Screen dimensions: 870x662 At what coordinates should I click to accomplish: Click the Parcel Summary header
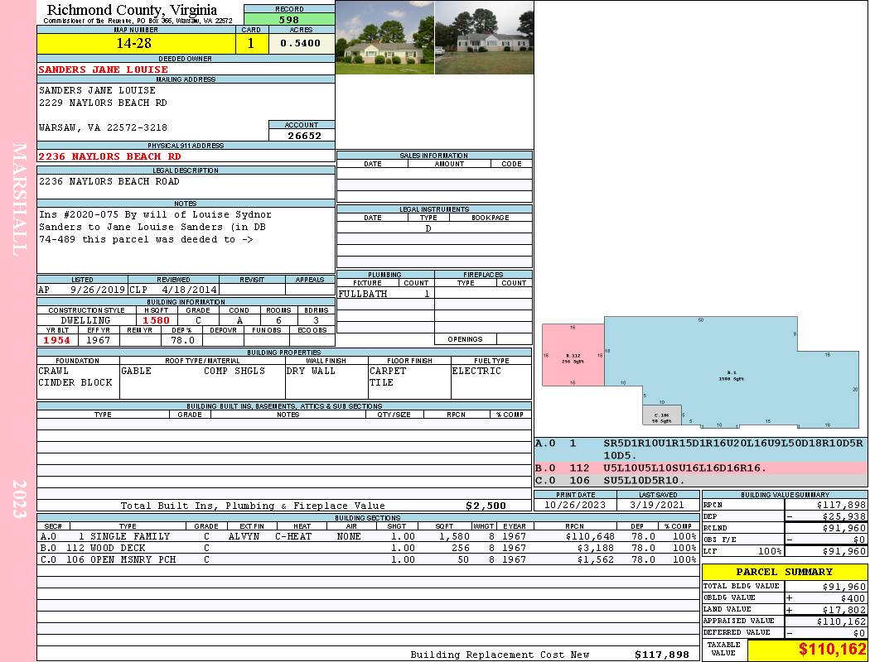pos(784,572)
